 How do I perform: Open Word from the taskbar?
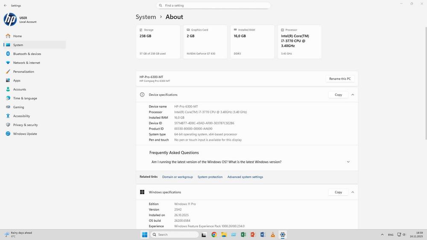tap(263, 234)
